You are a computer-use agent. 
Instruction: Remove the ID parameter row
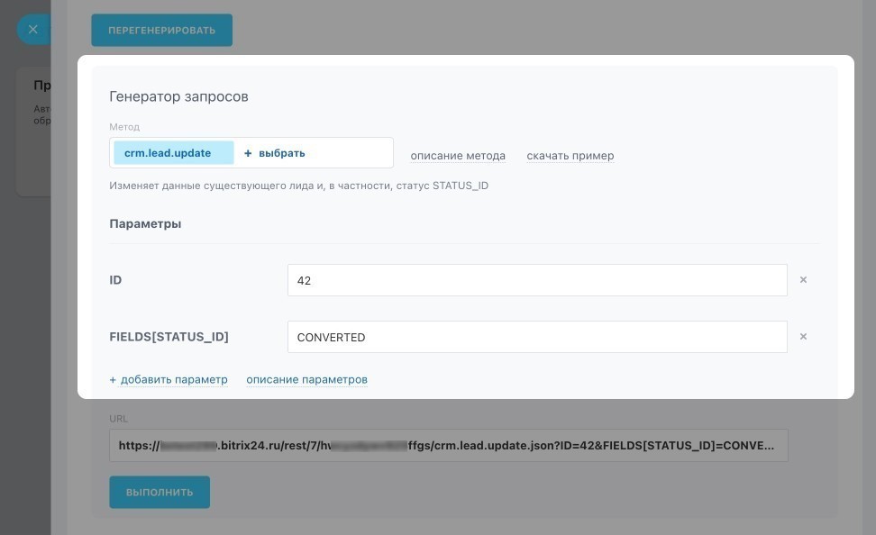click(x=803, y=280)
